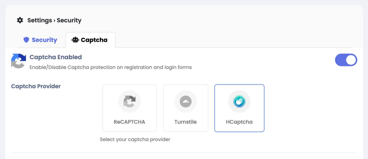Click the shield icon on Security tab

click(26, 40)
